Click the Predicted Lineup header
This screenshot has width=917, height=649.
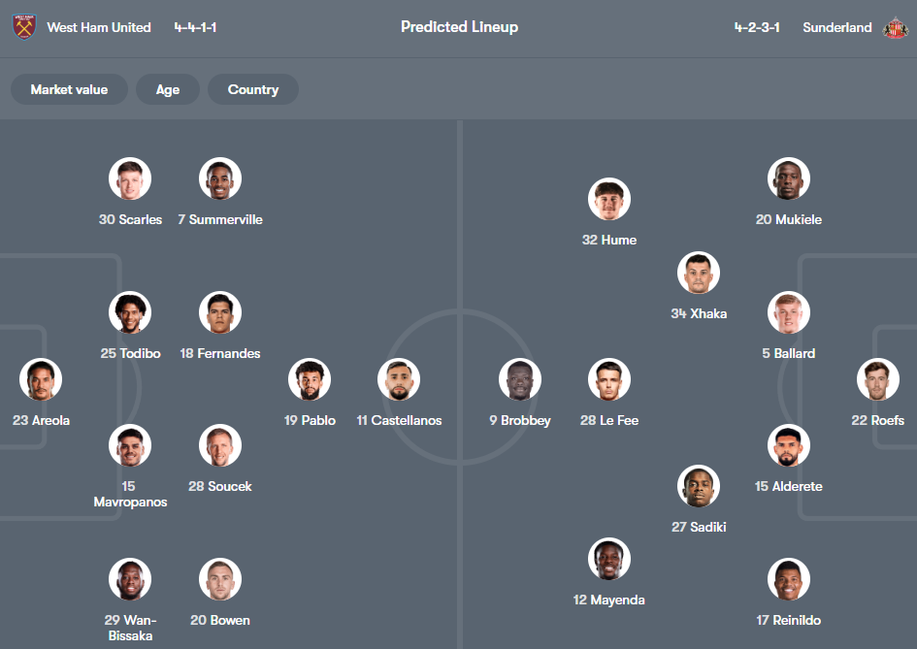pos(459,27)
